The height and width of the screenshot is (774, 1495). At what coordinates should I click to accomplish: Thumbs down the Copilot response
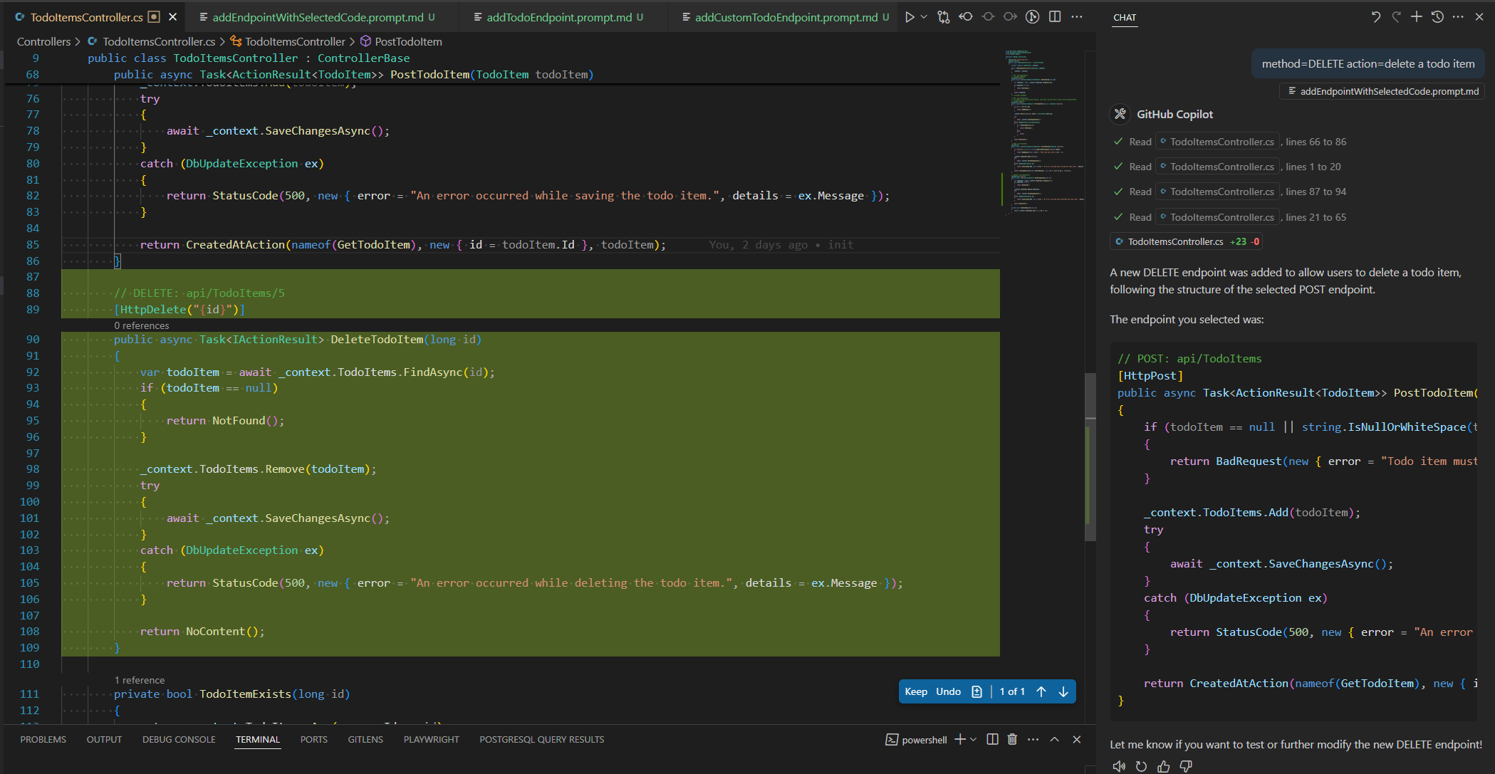point(1185,765)
